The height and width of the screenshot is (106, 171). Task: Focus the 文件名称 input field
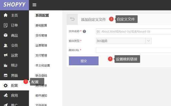coord(133,32)
